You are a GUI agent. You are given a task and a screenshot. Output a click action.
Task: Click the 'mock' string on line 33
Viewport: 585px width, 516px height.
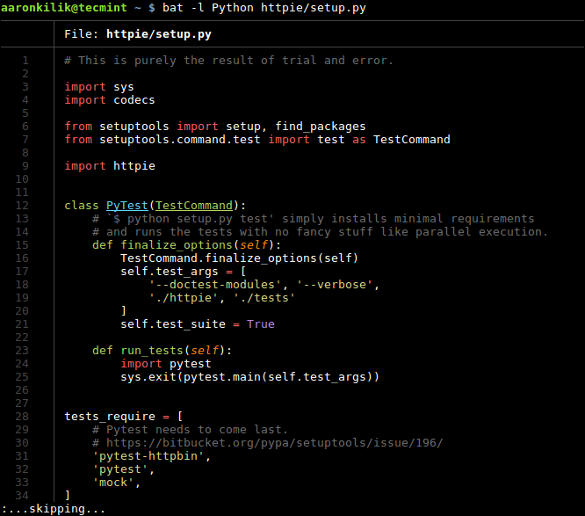pos(113,483)
